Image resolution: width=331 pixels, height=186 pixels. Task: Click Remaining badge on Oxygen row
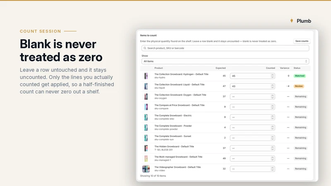(300, 97)
